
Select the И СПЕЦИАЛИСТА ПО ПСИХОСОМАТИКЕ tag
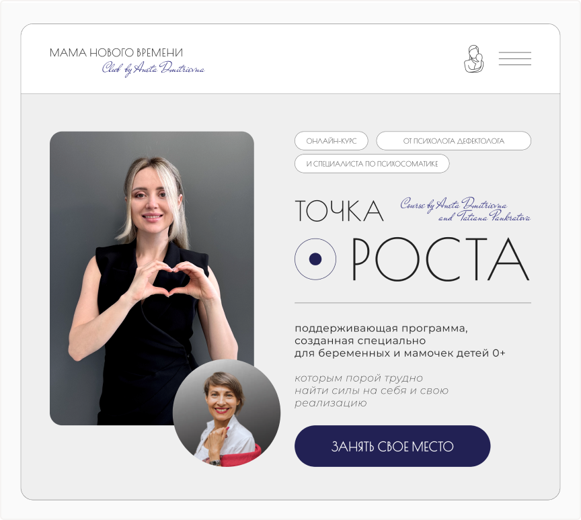point(372,163)
